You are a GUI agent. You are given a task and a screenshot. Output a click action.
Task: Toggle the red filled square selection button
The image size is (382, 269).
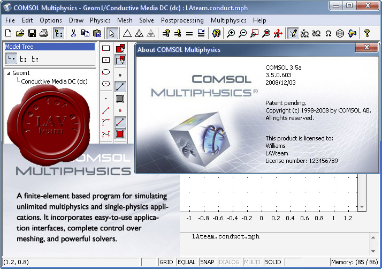click(120, 134)
